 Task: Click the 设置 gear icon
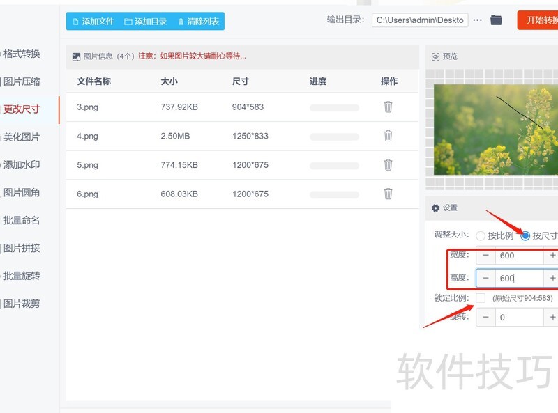pyautogui.click(x=436, y=208)
